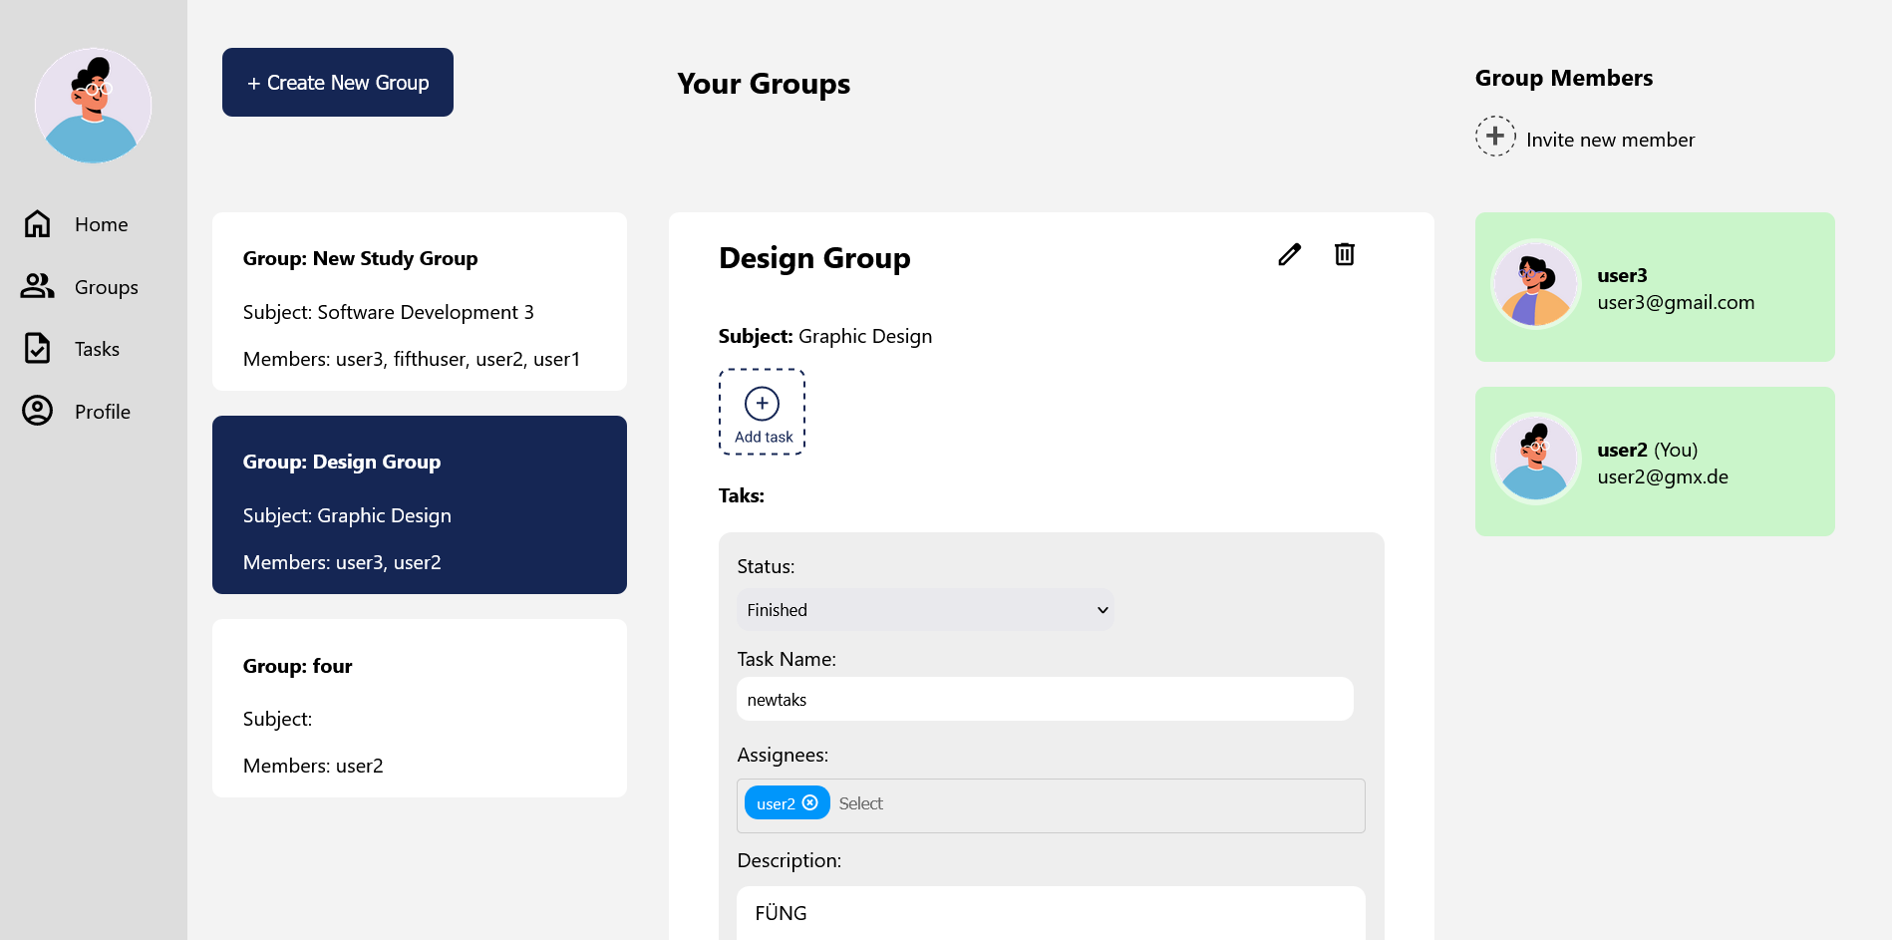
Task: Click the plus icon to invite new member
Action: 1494,137
